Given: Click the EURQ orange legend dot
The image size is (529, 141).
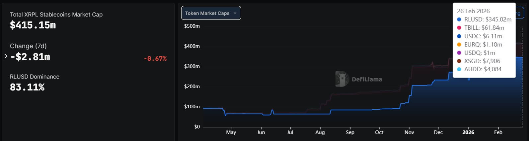Looking at the screenshot, I should pyautogui.click(x=459, y=45).
